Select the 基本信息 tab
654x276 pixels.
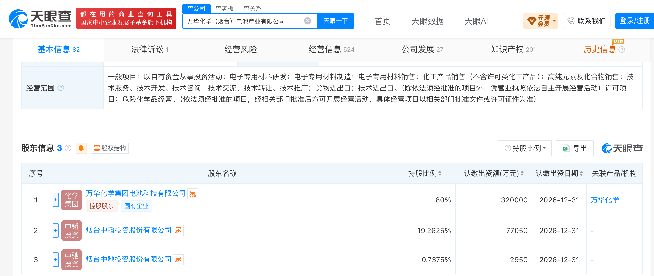(59, 50)
